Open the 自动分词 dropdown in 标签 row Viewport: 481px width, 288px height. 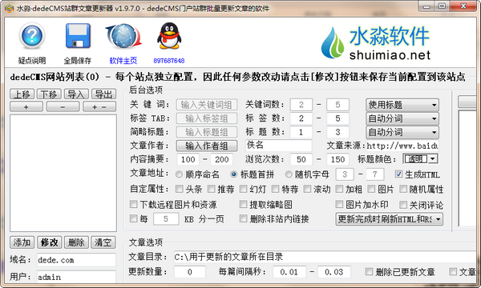click(x=402, y=118)
